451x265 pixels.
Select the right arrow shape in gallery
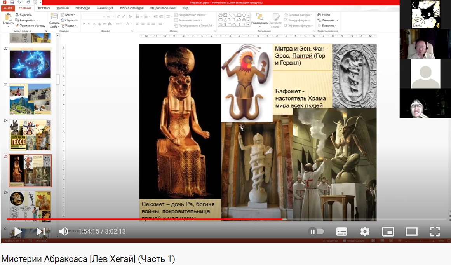(239, 20)
